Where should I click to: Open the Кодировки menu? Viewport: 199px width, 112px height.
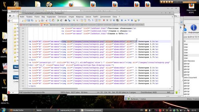click(x=51, y=17)
